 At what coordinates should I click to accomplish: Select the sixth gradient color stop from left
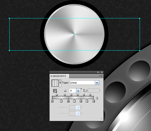click(x=87, y=101)
